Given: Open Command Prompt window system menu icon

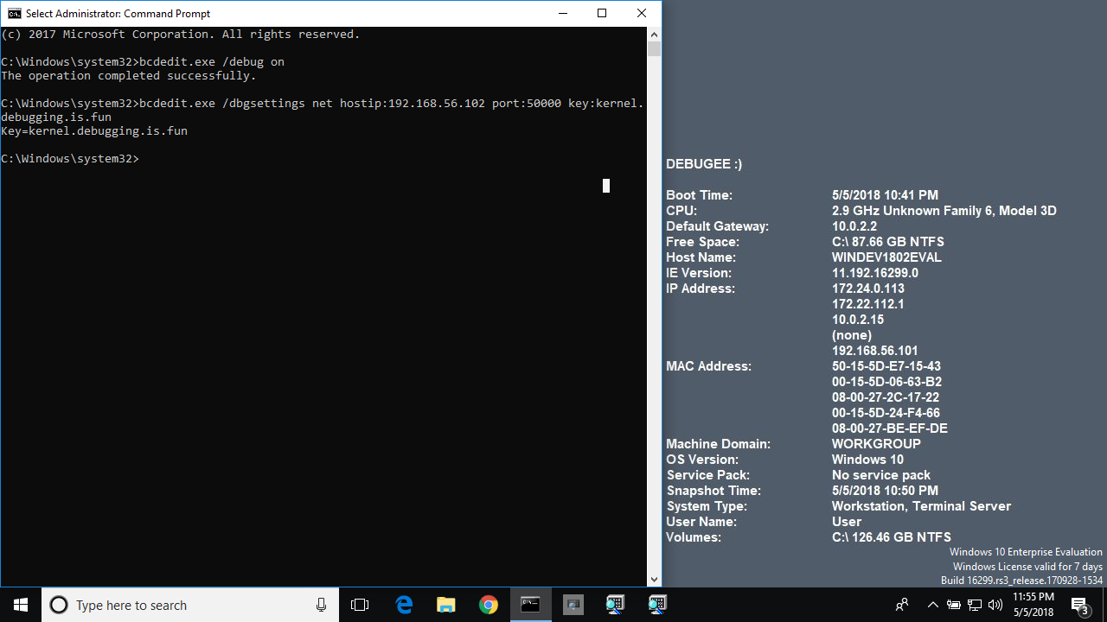Looking at the screenshot, I should coord(14,13).
